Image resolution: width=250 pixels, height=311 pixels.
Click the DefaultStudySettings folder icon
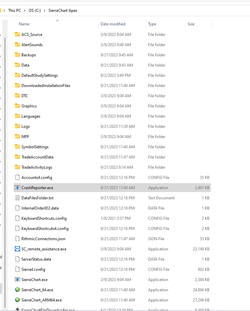click(17, 75)
